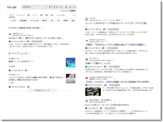Open the SURFER powered-by link
Screen dimensions: 163x122
tap(72, 11)
